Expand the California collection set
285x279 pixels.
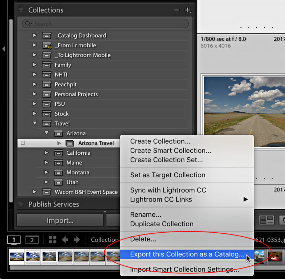46,153
